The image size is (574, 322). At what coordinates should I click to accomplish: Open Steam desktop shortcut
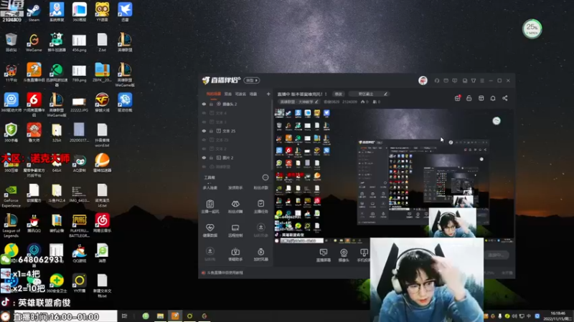(34, 12)
